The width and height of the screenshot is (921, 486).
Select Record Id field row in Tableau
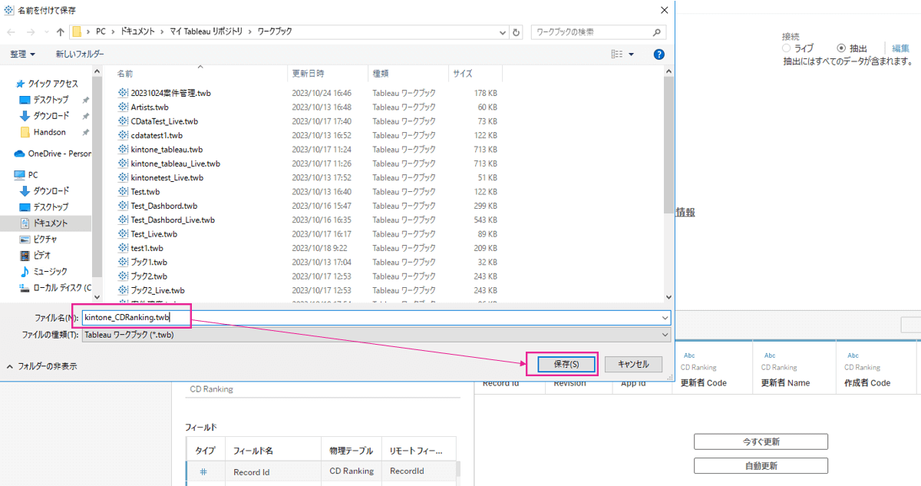(x=321, y=471)
